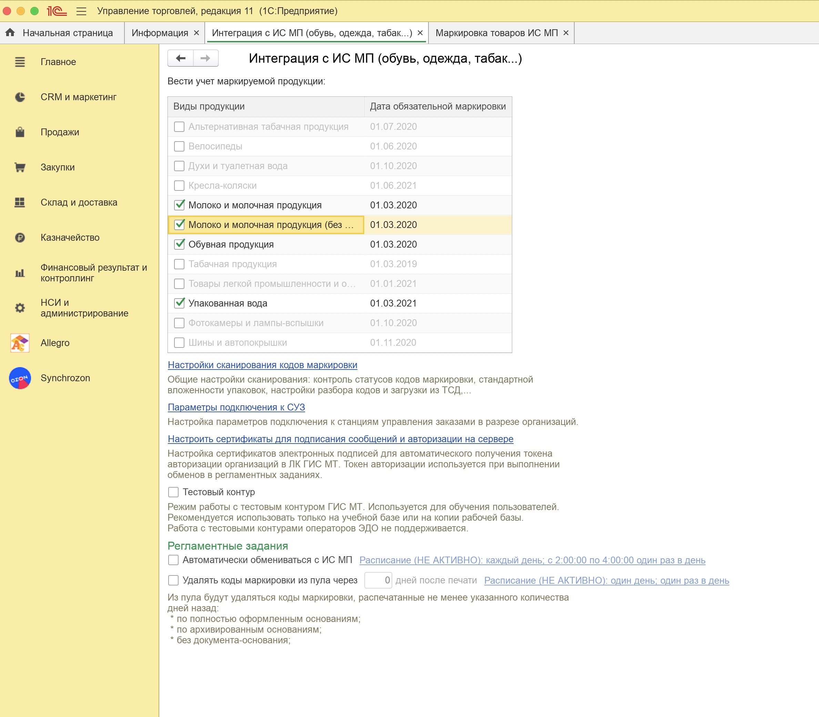The width and height of the screenshot is (819, 717).
Task: Open Настройки сканирования кодов маркировки link
Action: (x=262, y=365)
